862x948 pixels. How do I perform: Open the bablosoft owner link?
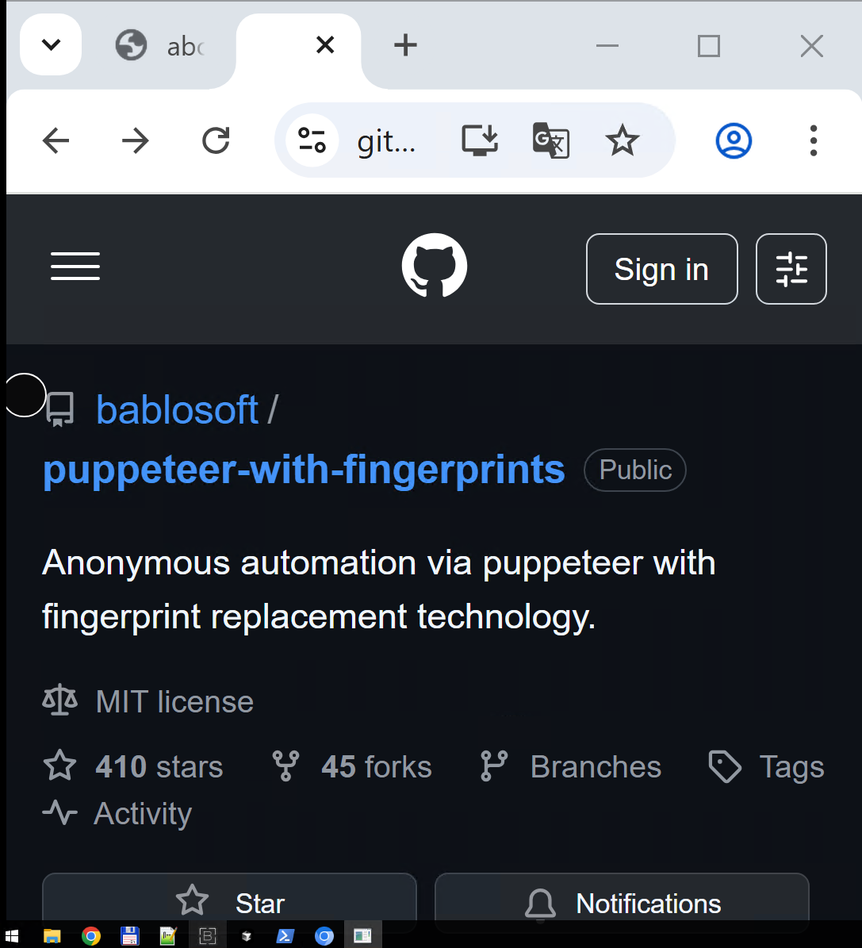177,410
